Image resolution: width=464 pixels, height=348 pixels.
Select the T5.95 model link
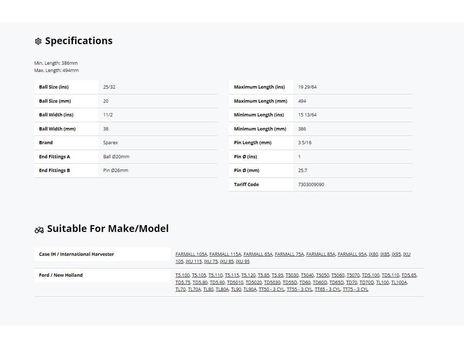click(x=277, y=275)
